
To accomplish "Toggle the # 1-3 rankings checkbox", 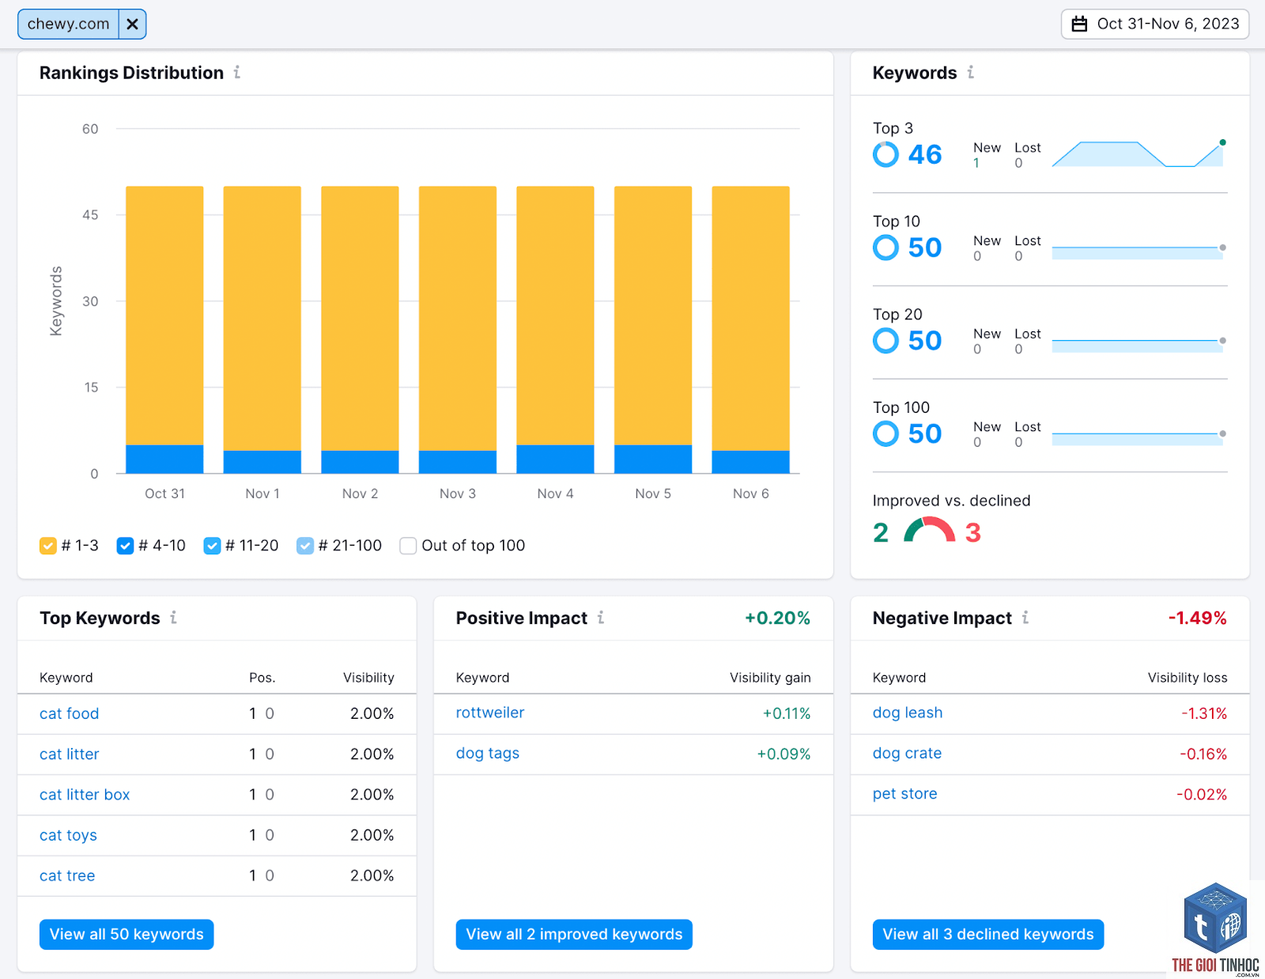I will pos(48,546).
